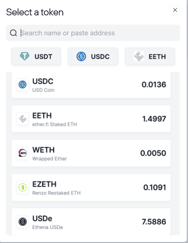Screen dimensions: 188x243
Task: Click the EETH logo in quick-select chip
Action: point(139,56)
